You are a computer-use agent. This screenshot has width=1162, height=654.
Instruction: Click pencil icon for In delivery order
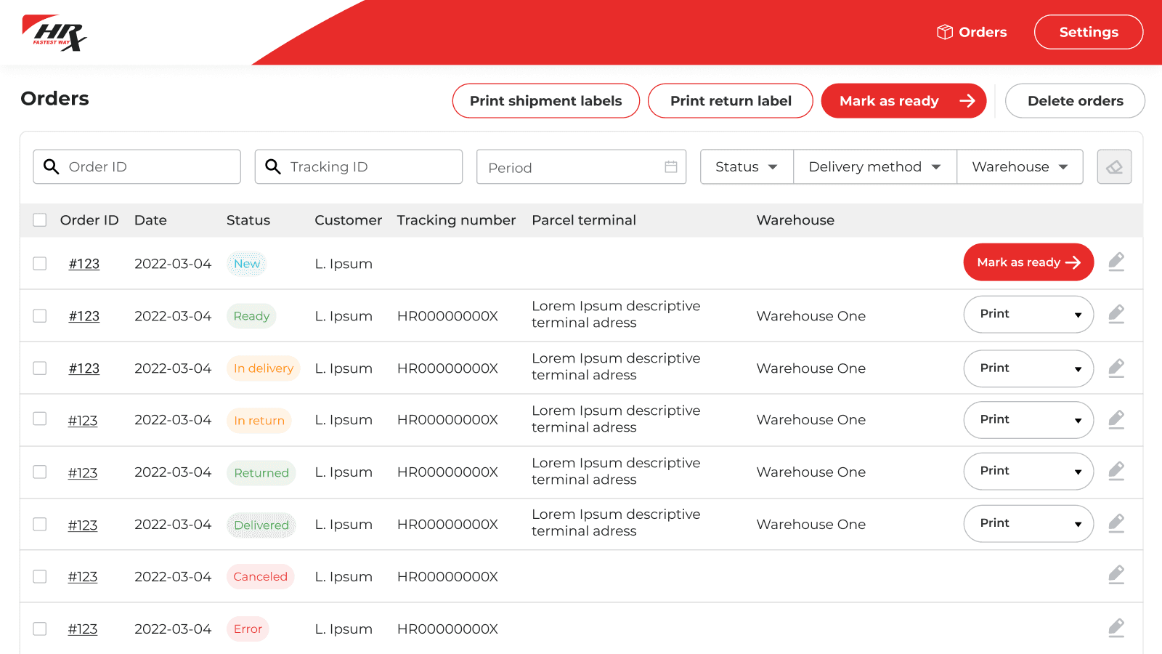1116,368
